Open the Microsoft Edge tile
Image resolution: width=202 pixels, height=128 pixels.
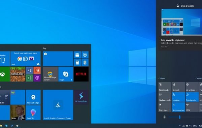(33, 97)
